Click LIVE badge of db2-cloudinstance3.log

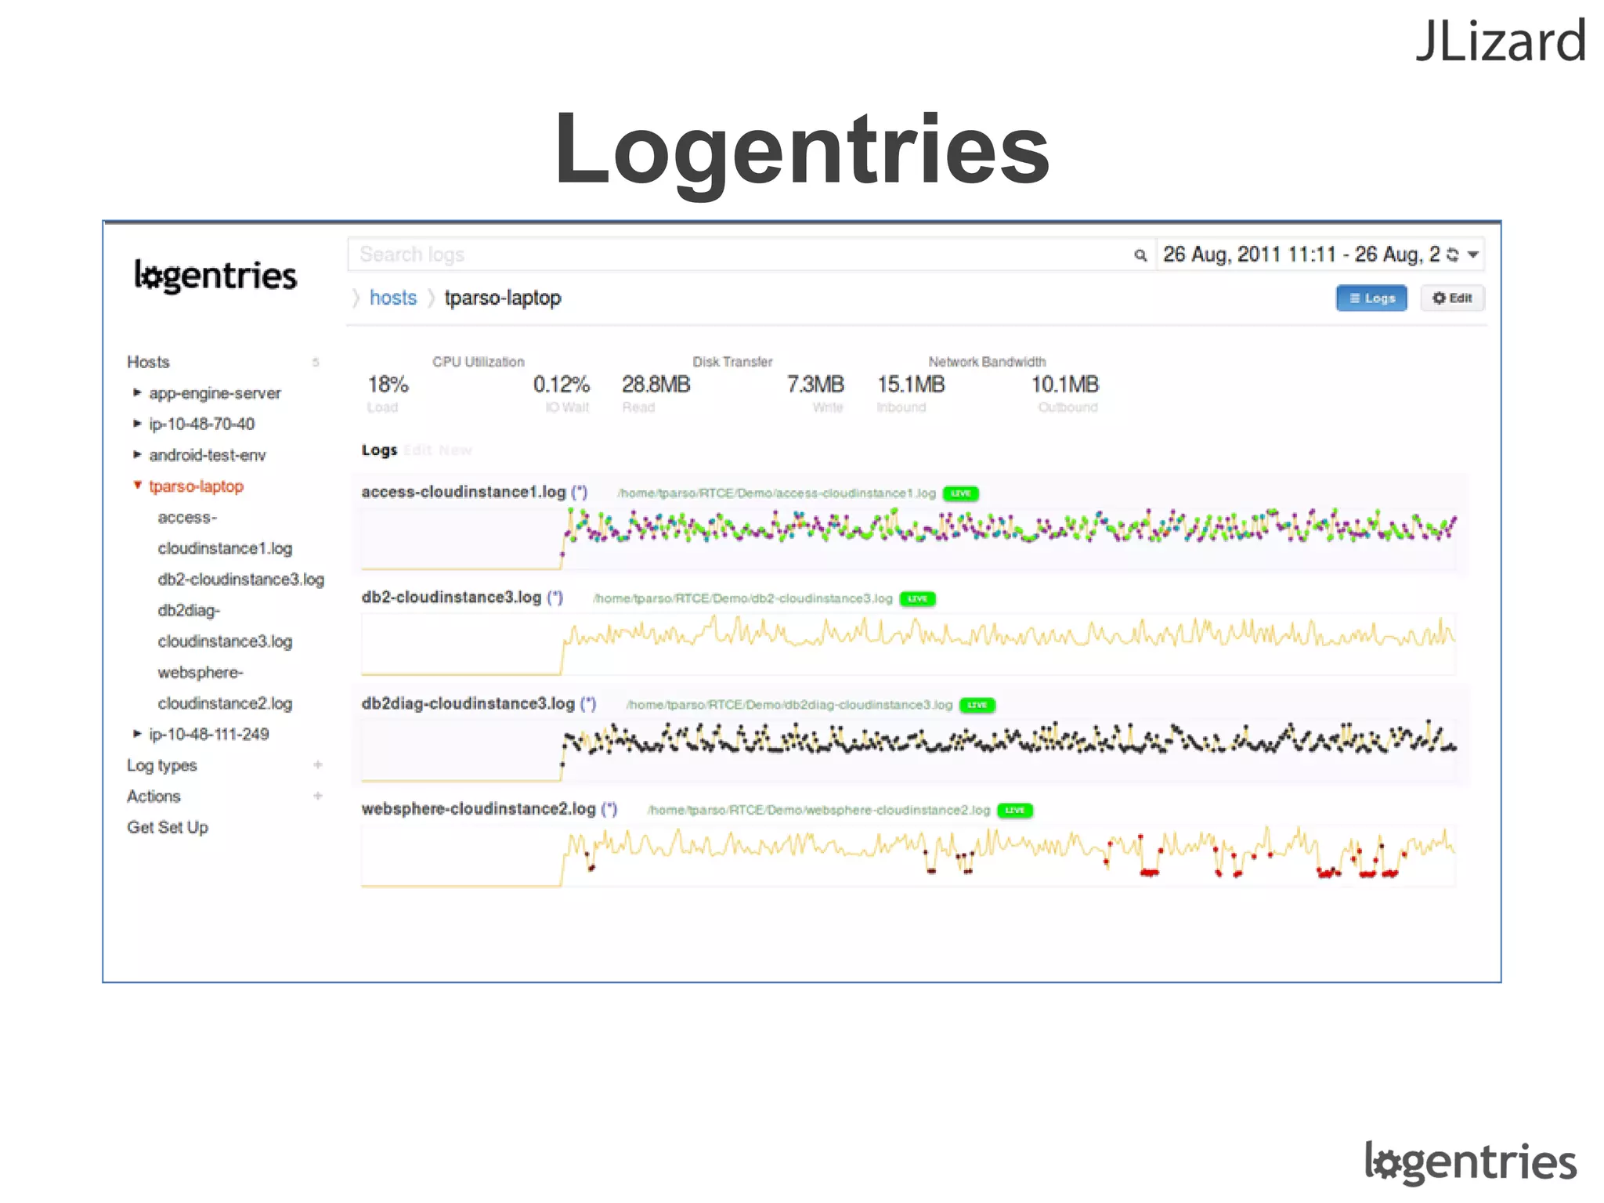[x=918, y=599]
